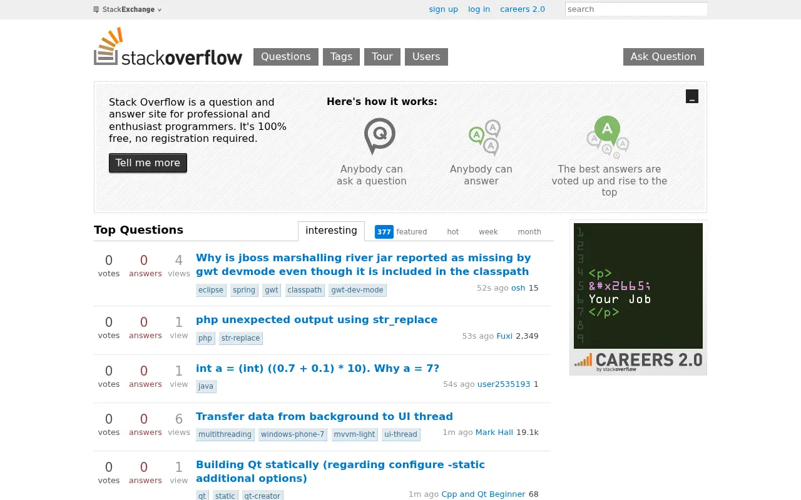Image resolution: width=801 pixels, height=500 pixels.
Task: Click the Stack Overflow logo
Action: [168, 47]
